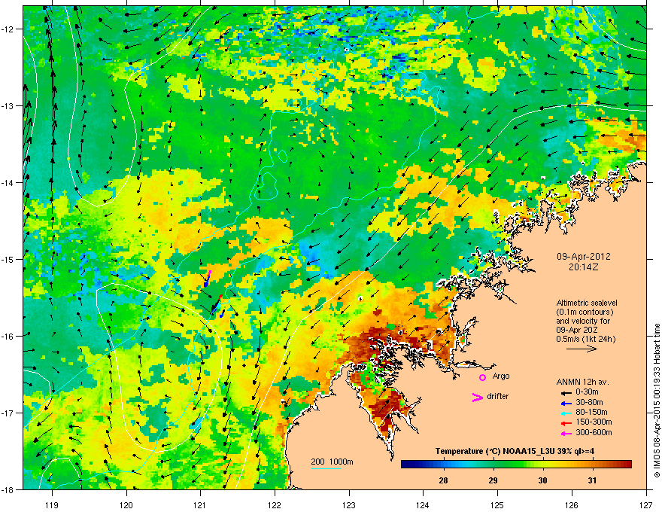Click latitude axis label -18
Image resolution: width=662 pixels, height=512 pixels.
(x=8, y=489)
